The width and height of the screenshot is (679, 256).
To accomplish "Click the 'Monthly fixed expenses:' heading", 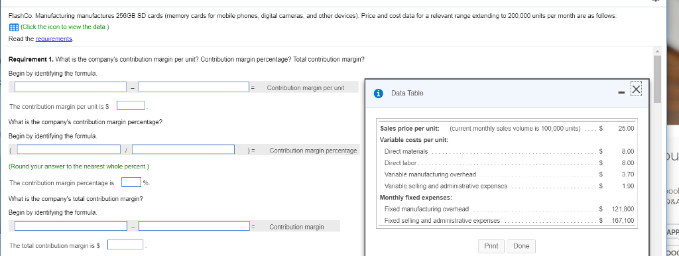I will click(x=416, y=198).
